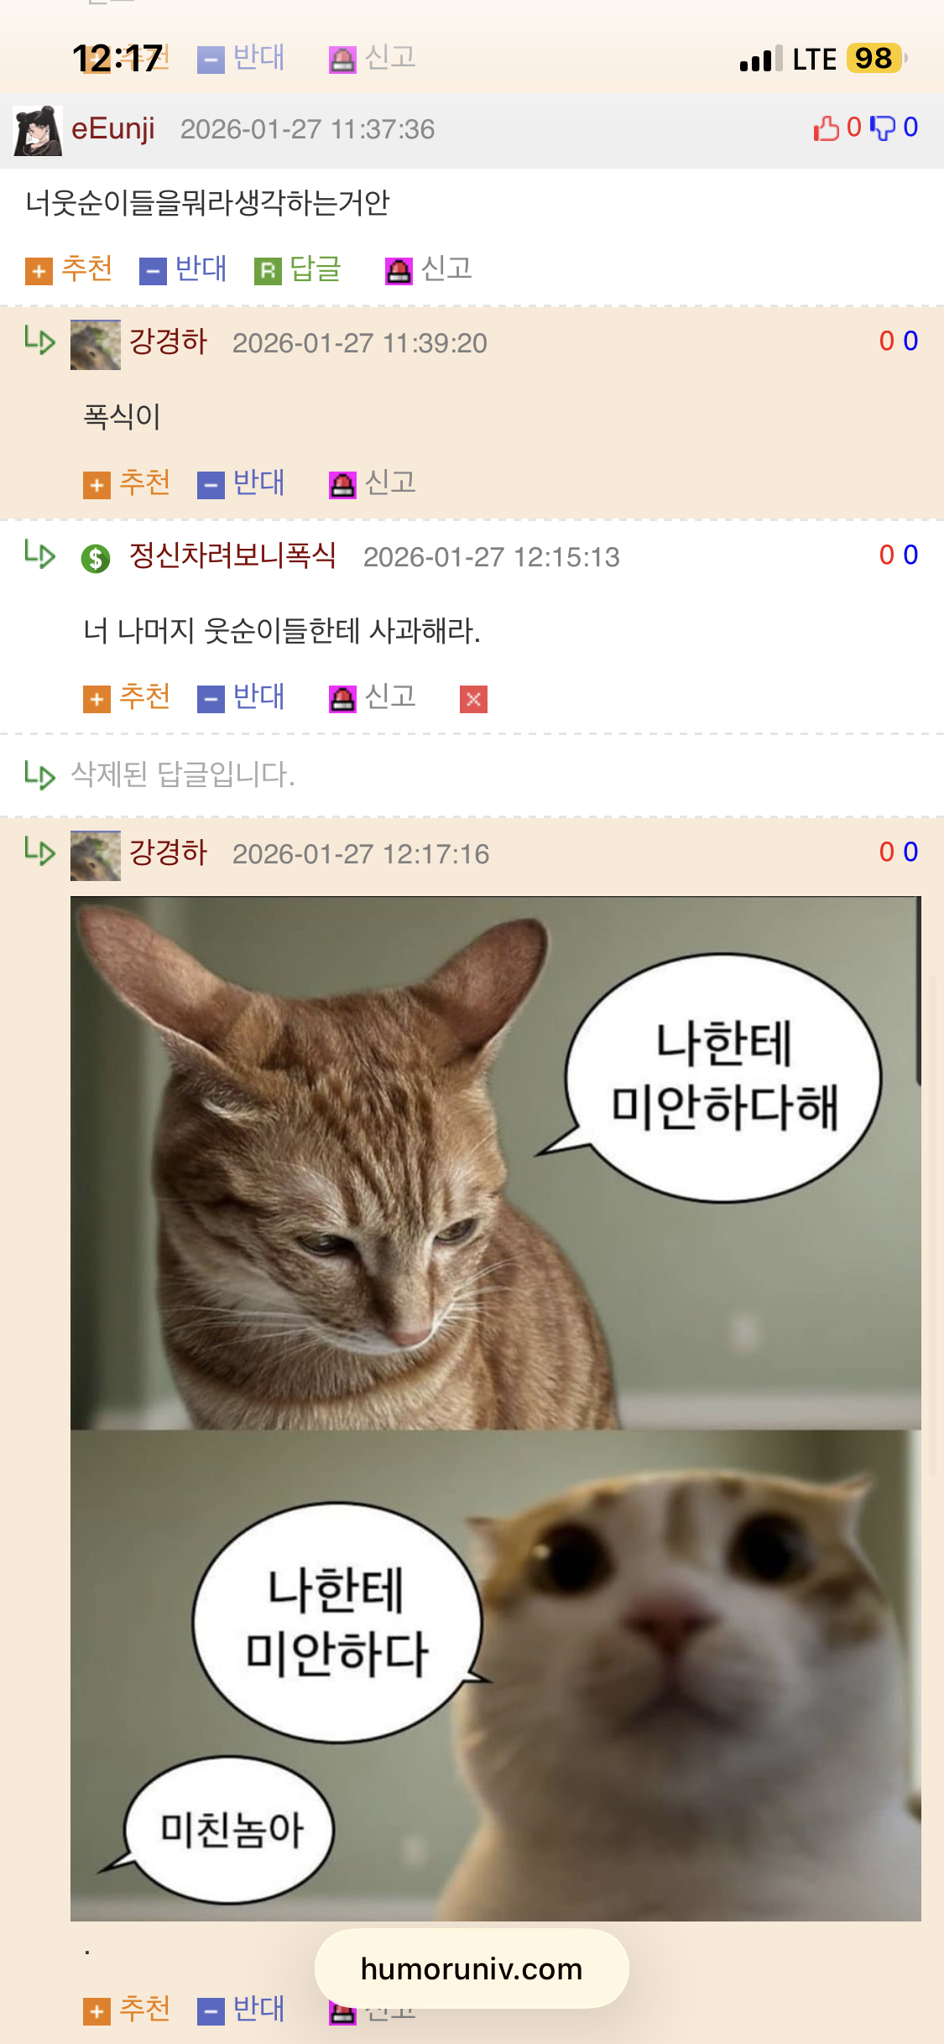Tap thumbs-up icon on eEunji's comment

pos(826,128)
